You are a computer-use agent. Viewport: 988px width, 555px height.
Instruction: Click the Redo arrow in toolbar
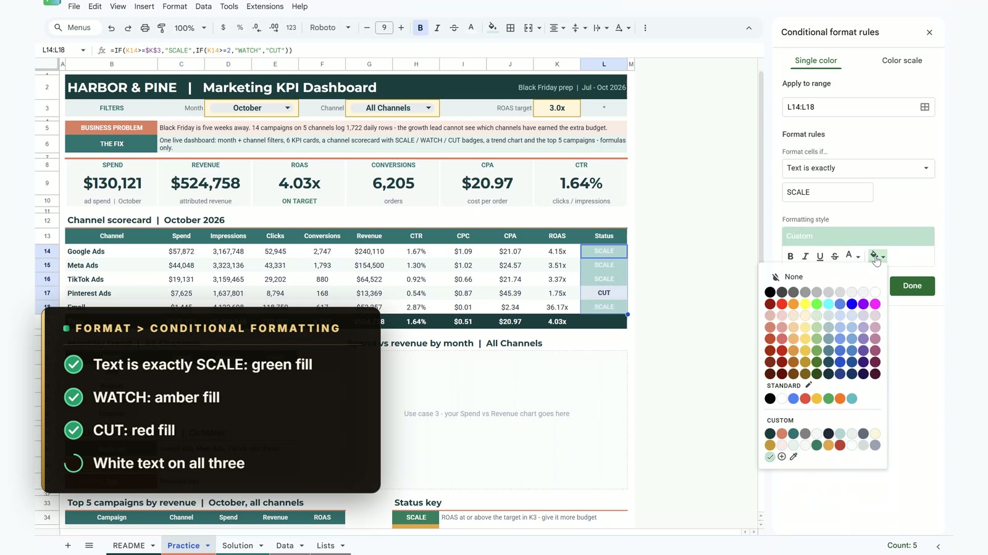tap(128, 28)
